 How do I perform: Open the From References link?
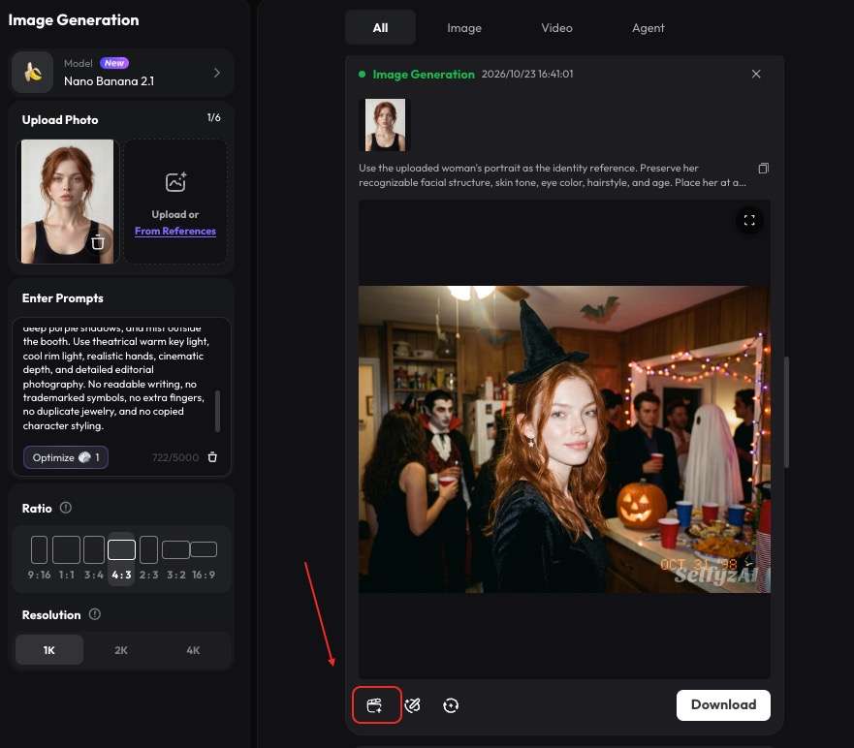175,231
